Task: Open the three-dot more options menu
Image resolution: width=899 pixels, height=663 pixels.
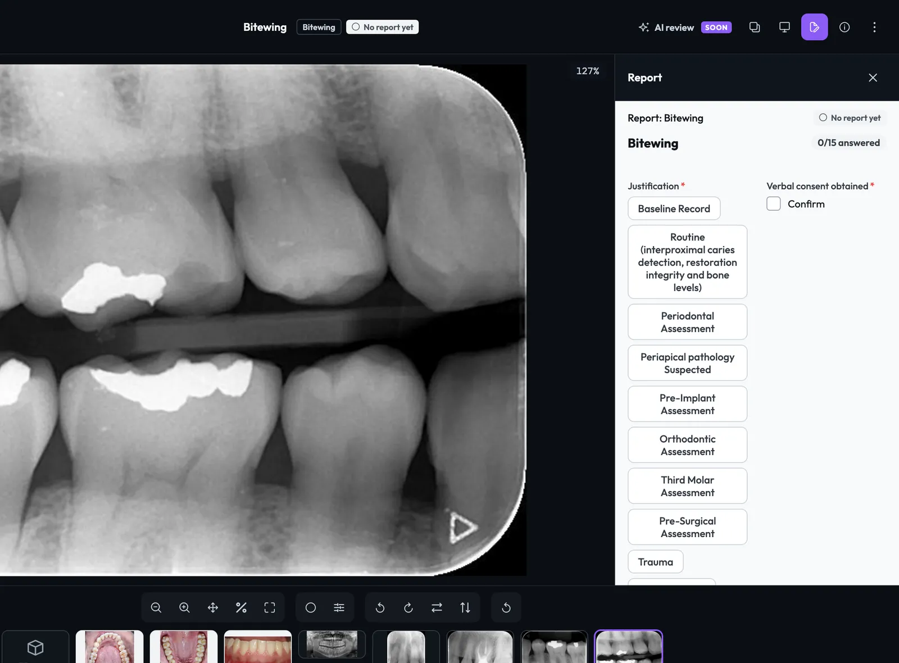Action: click(874, 27)
